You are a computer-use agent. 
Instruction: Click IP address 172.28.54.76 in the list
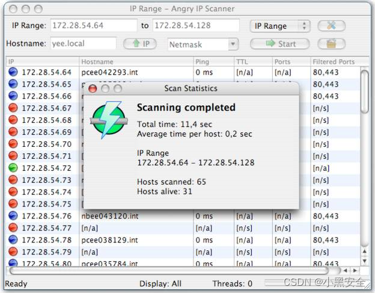47,216
